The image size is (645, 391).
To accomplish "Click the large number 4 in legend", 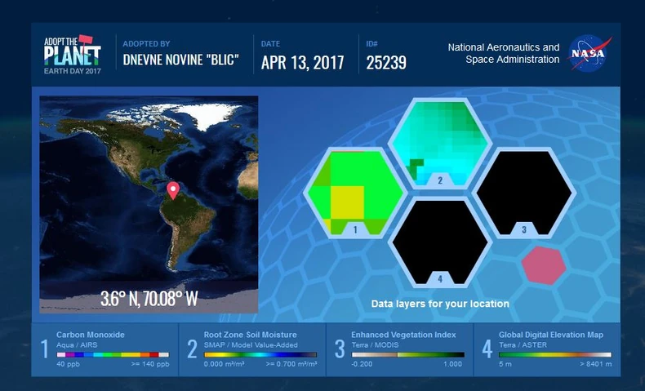I will pyautogui.click(x=487, y=349).
